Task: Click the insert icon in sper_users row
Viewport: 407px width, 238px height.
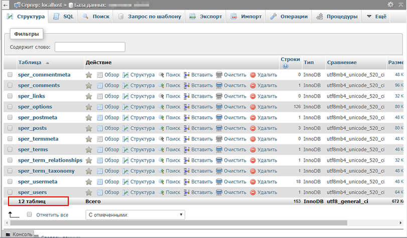Action: point(187,192)
